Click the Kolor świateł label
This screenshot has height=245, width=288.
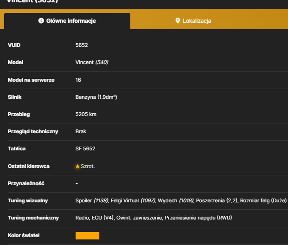point(24,235)
